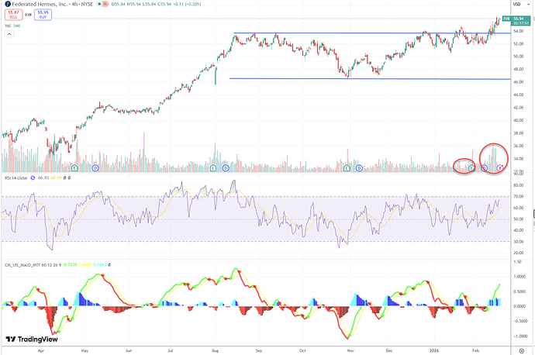Click the Apr label on time axis
The image size is (535, 355).
pyautogui.click(x=41, y=350)
